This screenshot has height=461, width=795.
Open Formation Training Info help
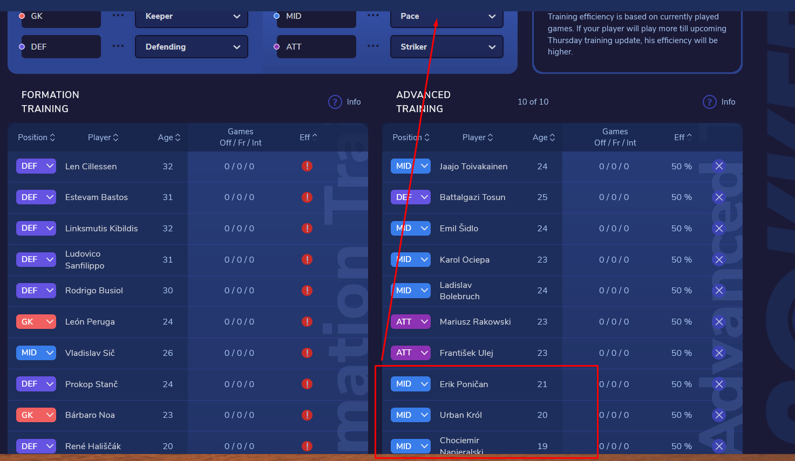point(344,102)
